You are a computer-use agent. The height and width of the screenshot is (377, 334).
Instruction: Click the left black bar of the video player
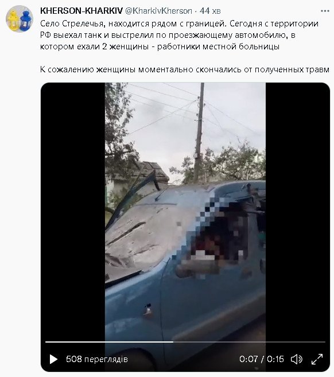(73, 212)
